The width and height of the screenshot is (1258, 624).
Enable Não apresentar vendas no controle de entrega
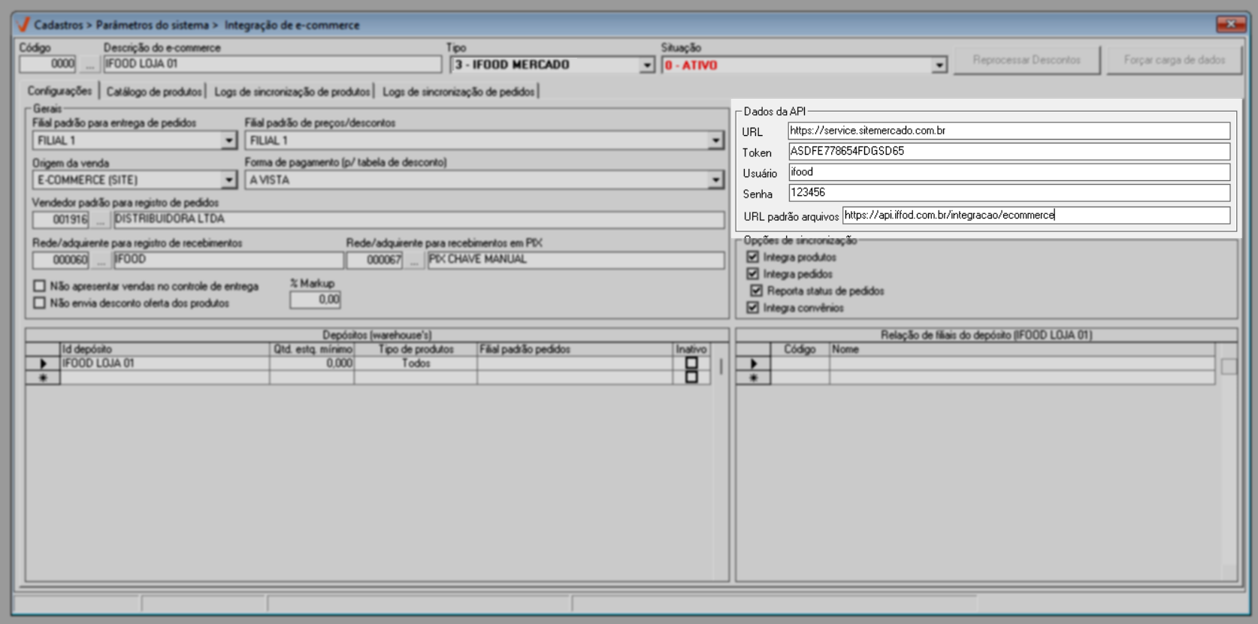coord(40,286)
